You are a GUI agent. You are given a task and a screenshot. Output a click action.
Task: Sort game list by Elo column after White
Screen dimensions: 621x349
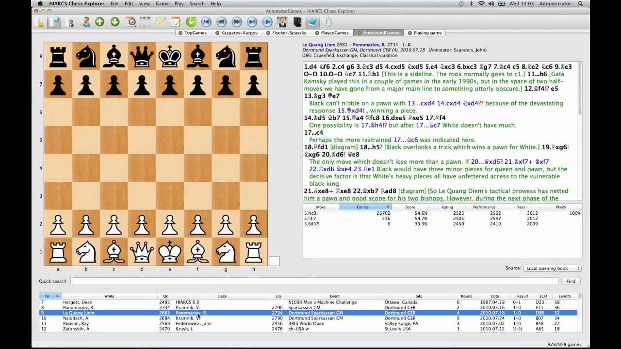[x=165, y=296]
